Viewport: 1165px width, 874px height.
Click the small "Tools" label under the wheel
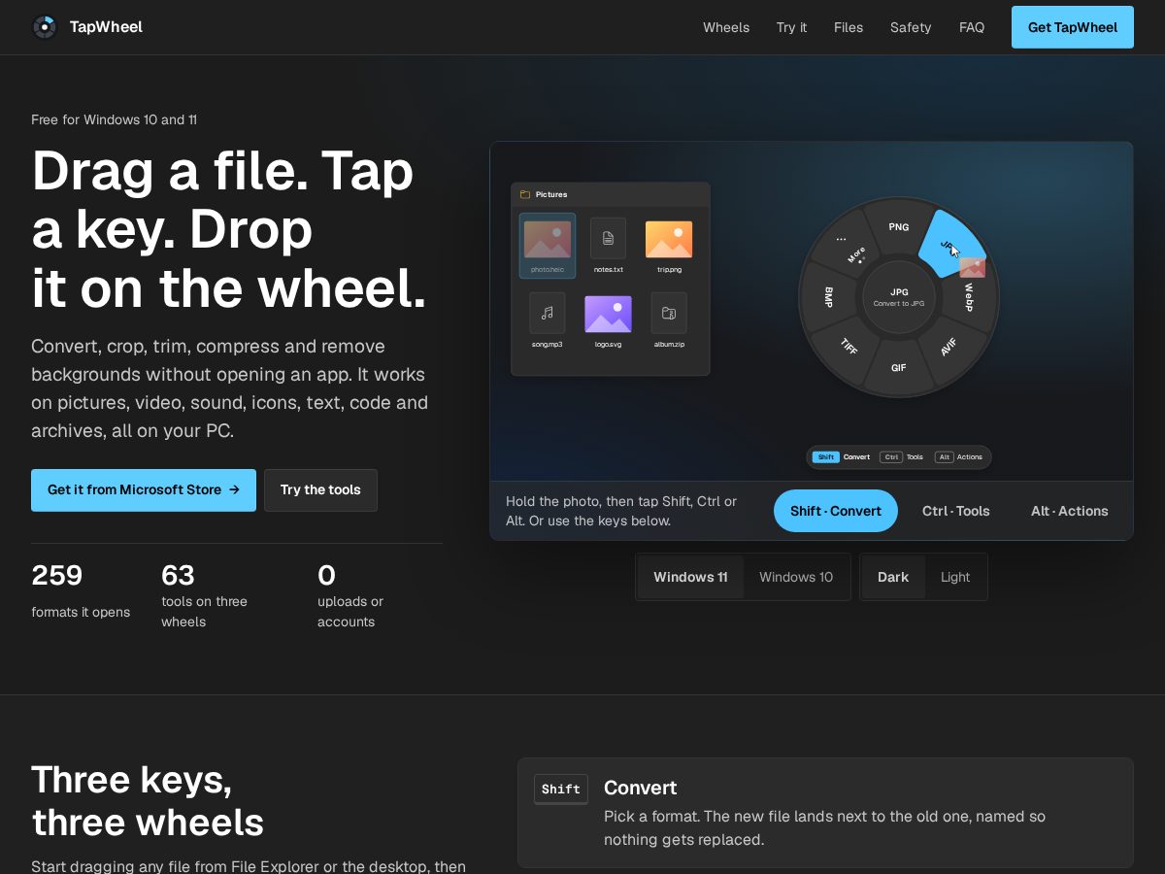[915, 457]
